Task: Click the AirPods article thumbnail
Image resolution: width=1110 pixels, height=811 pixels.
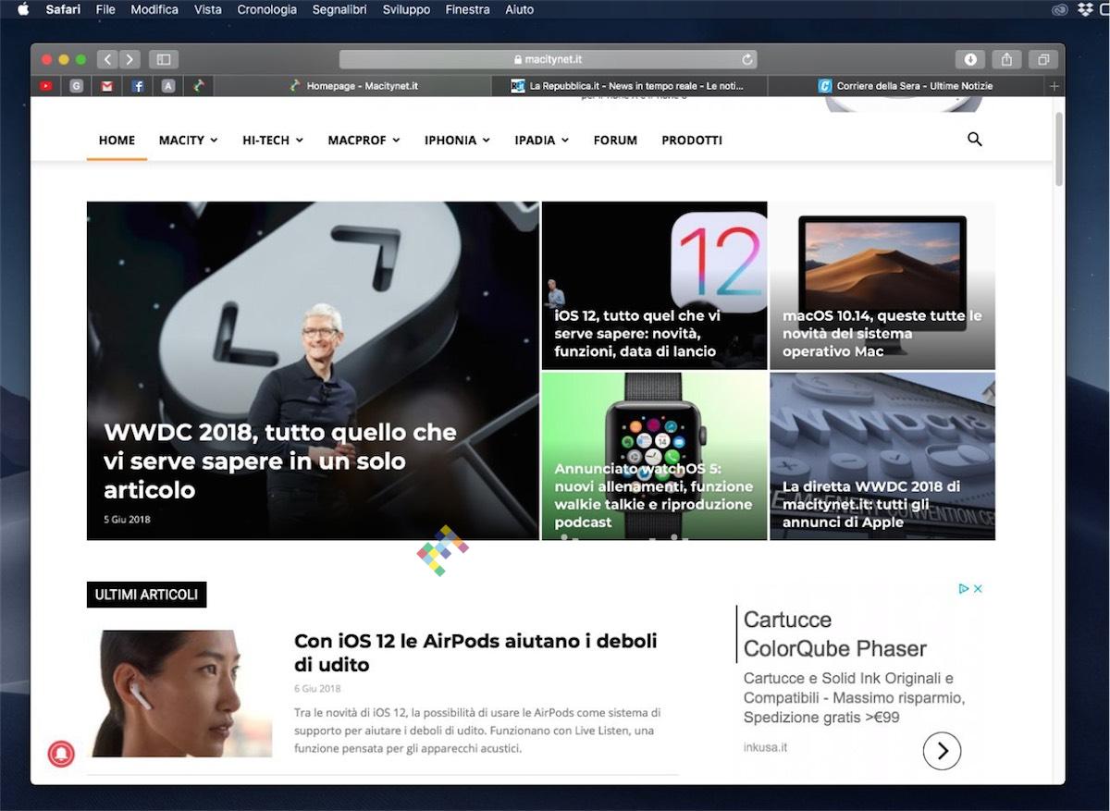Action: [x=179, y=694]
